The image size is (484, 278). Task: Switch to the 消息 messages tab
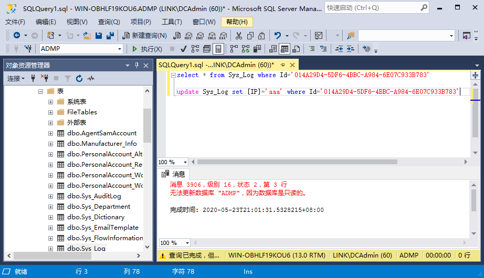coord(173,174)
